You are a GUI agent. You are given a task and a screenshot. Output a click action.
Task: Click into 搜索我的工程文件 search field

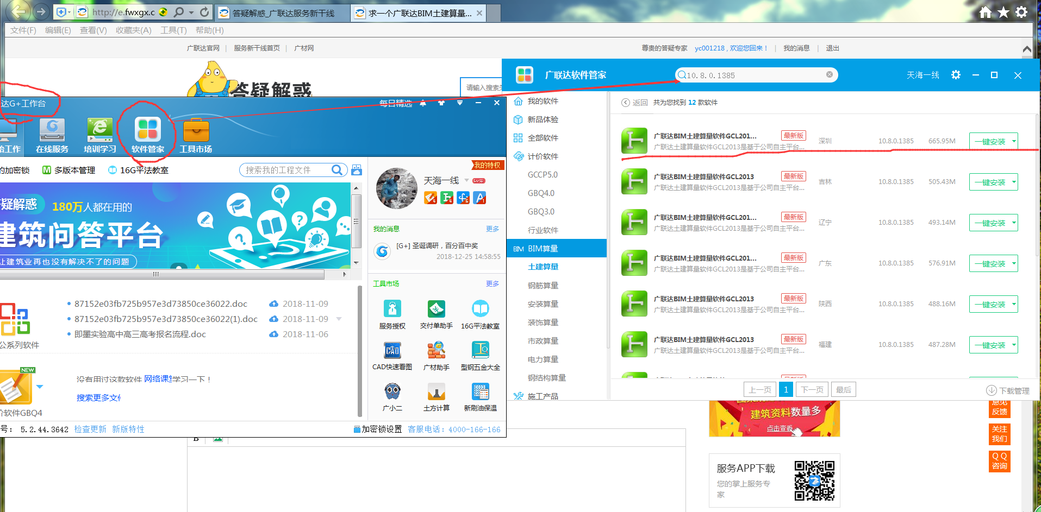point(285,170)
